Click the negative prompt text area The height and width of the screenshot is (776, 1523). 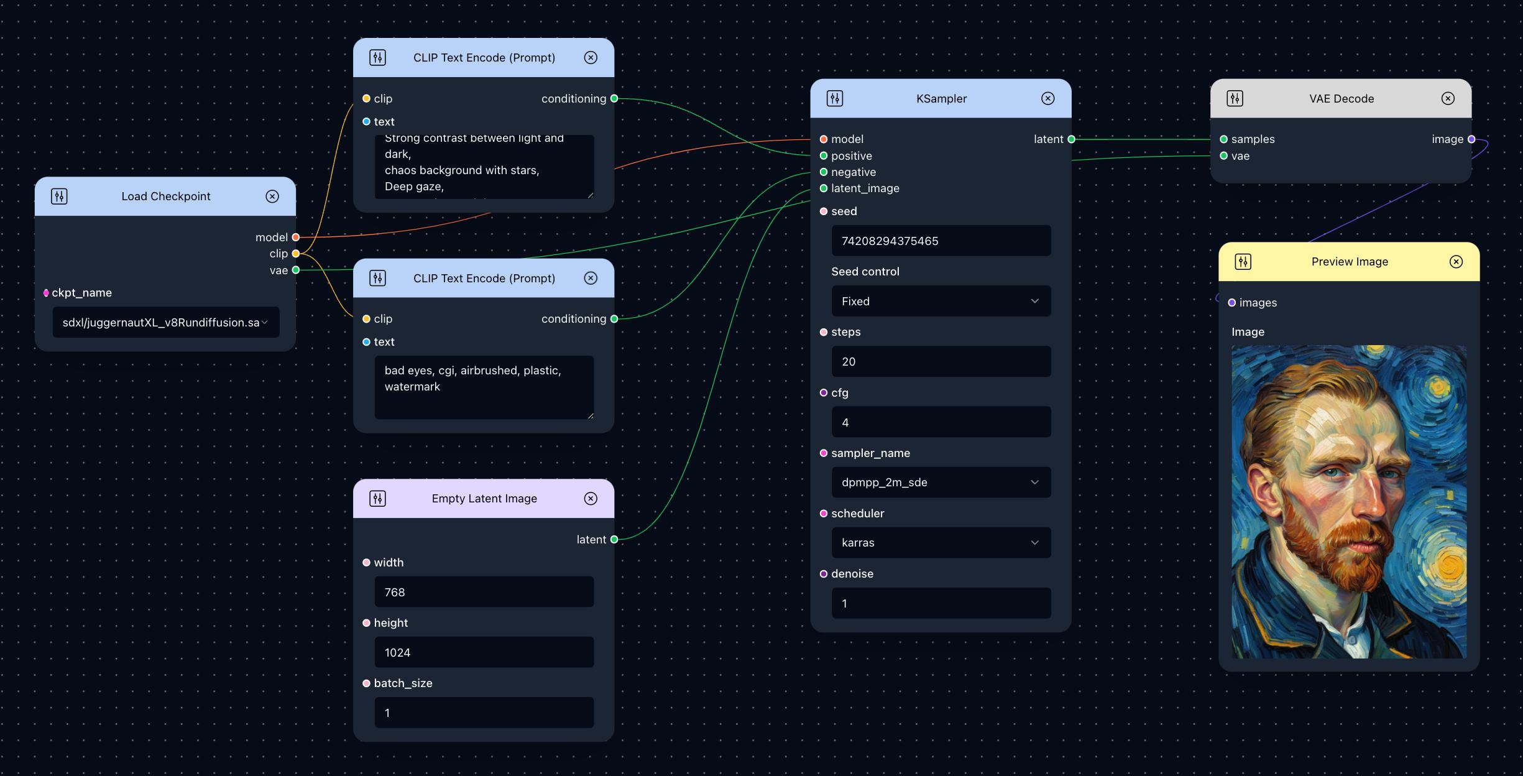(x=484, y=387)
